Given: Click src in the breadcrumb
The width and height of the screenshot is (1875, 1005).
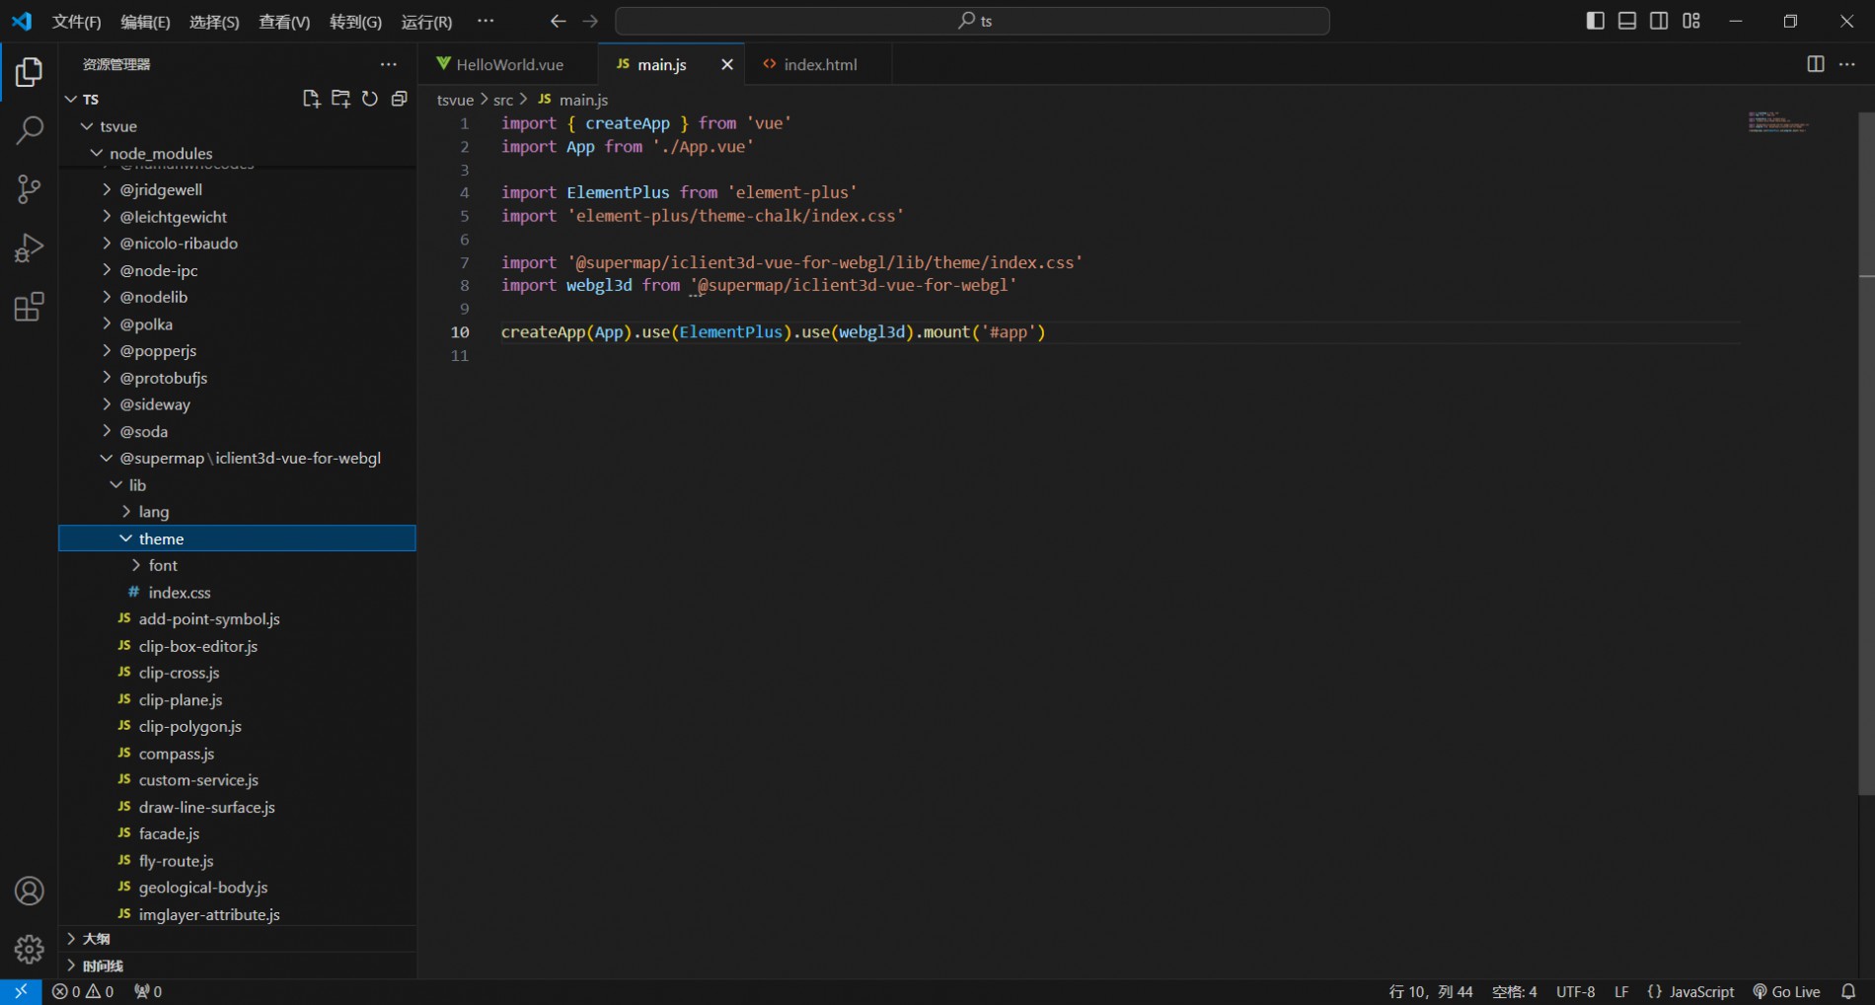Looking at the screenshot, I should [x=503, y=100].
